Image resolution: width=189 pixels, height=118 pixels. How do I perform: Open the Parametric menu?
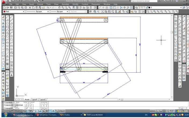tap(96, 4)
